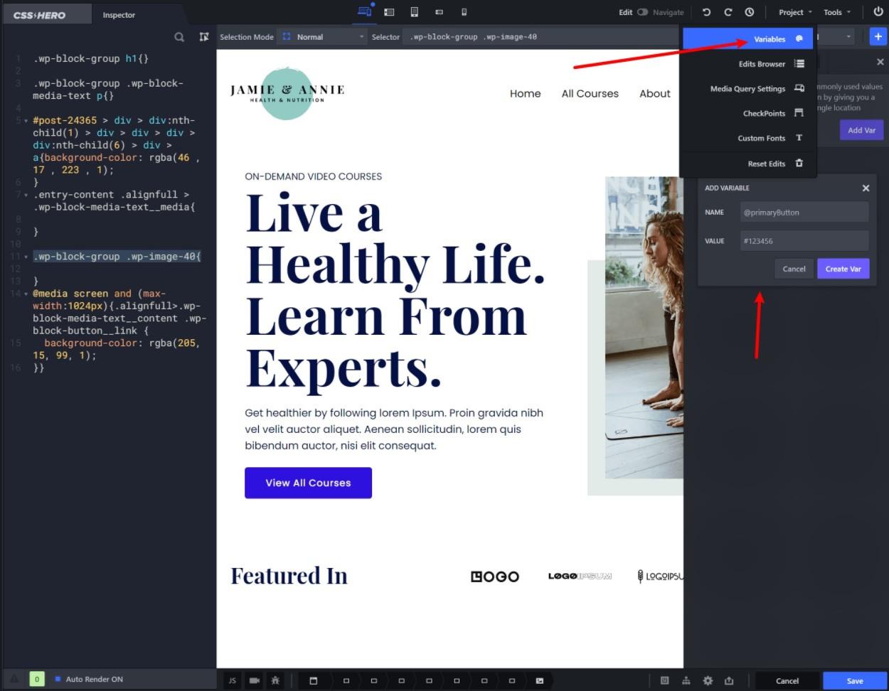This screenshot has width=889, height=691.
Task: Click the video camera icon
Action: 254,681
